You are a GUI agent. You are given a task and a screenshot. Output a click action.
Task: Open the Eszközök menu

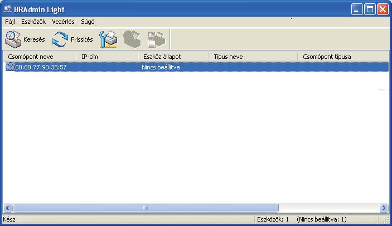pos(33,22)
